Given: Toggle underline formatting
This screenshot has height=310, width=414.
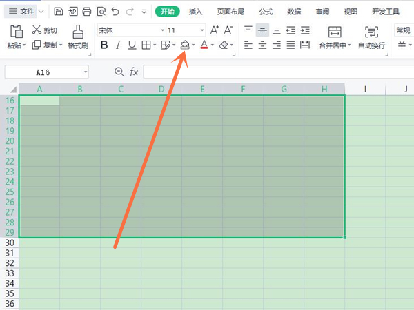Looking at the screenshot, I should pyautogui.click(x=132, y=45).
